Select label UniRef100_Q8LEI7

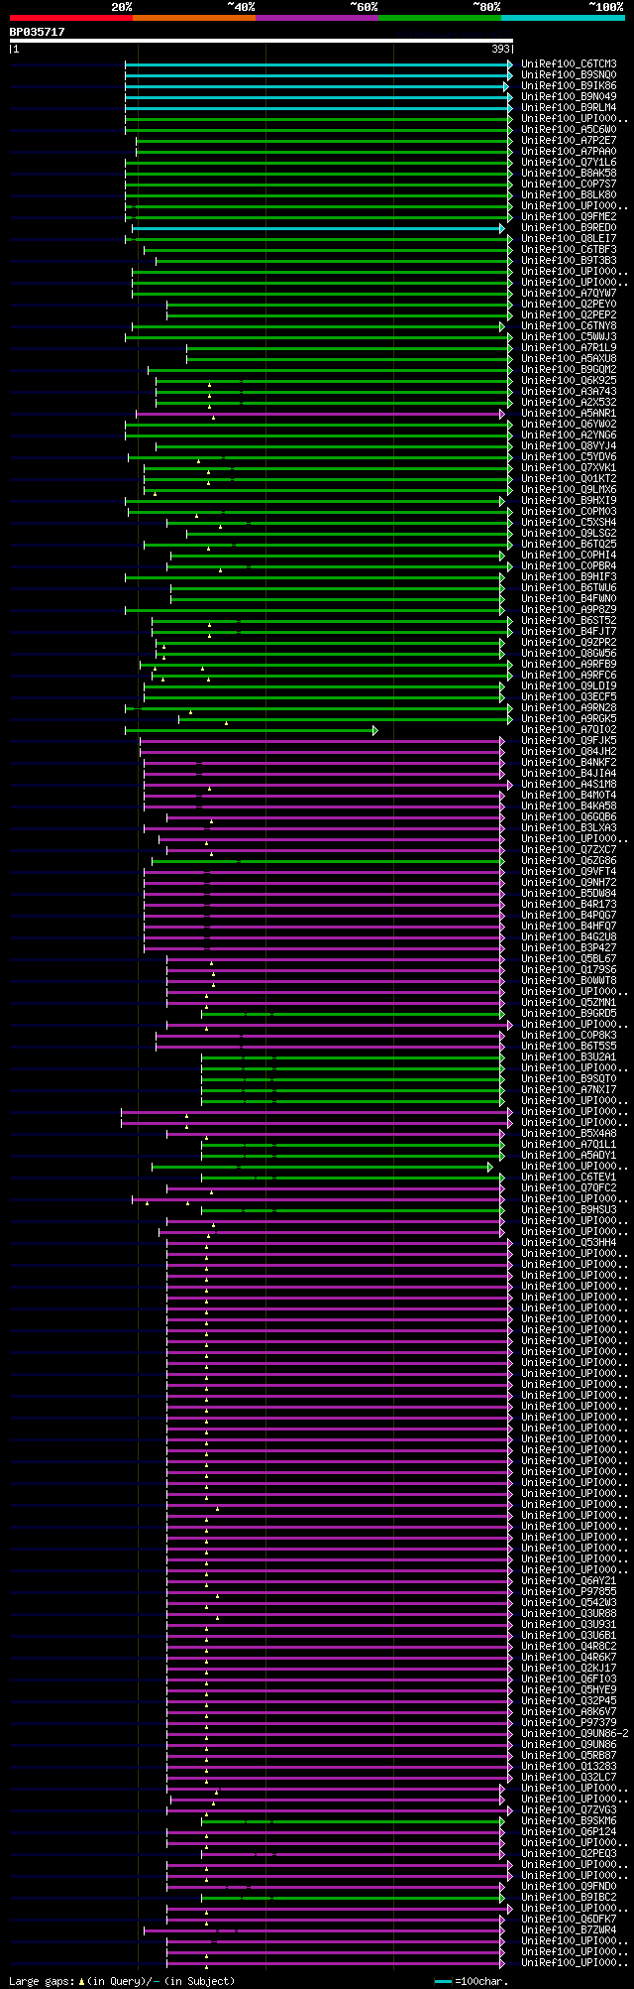569,238
